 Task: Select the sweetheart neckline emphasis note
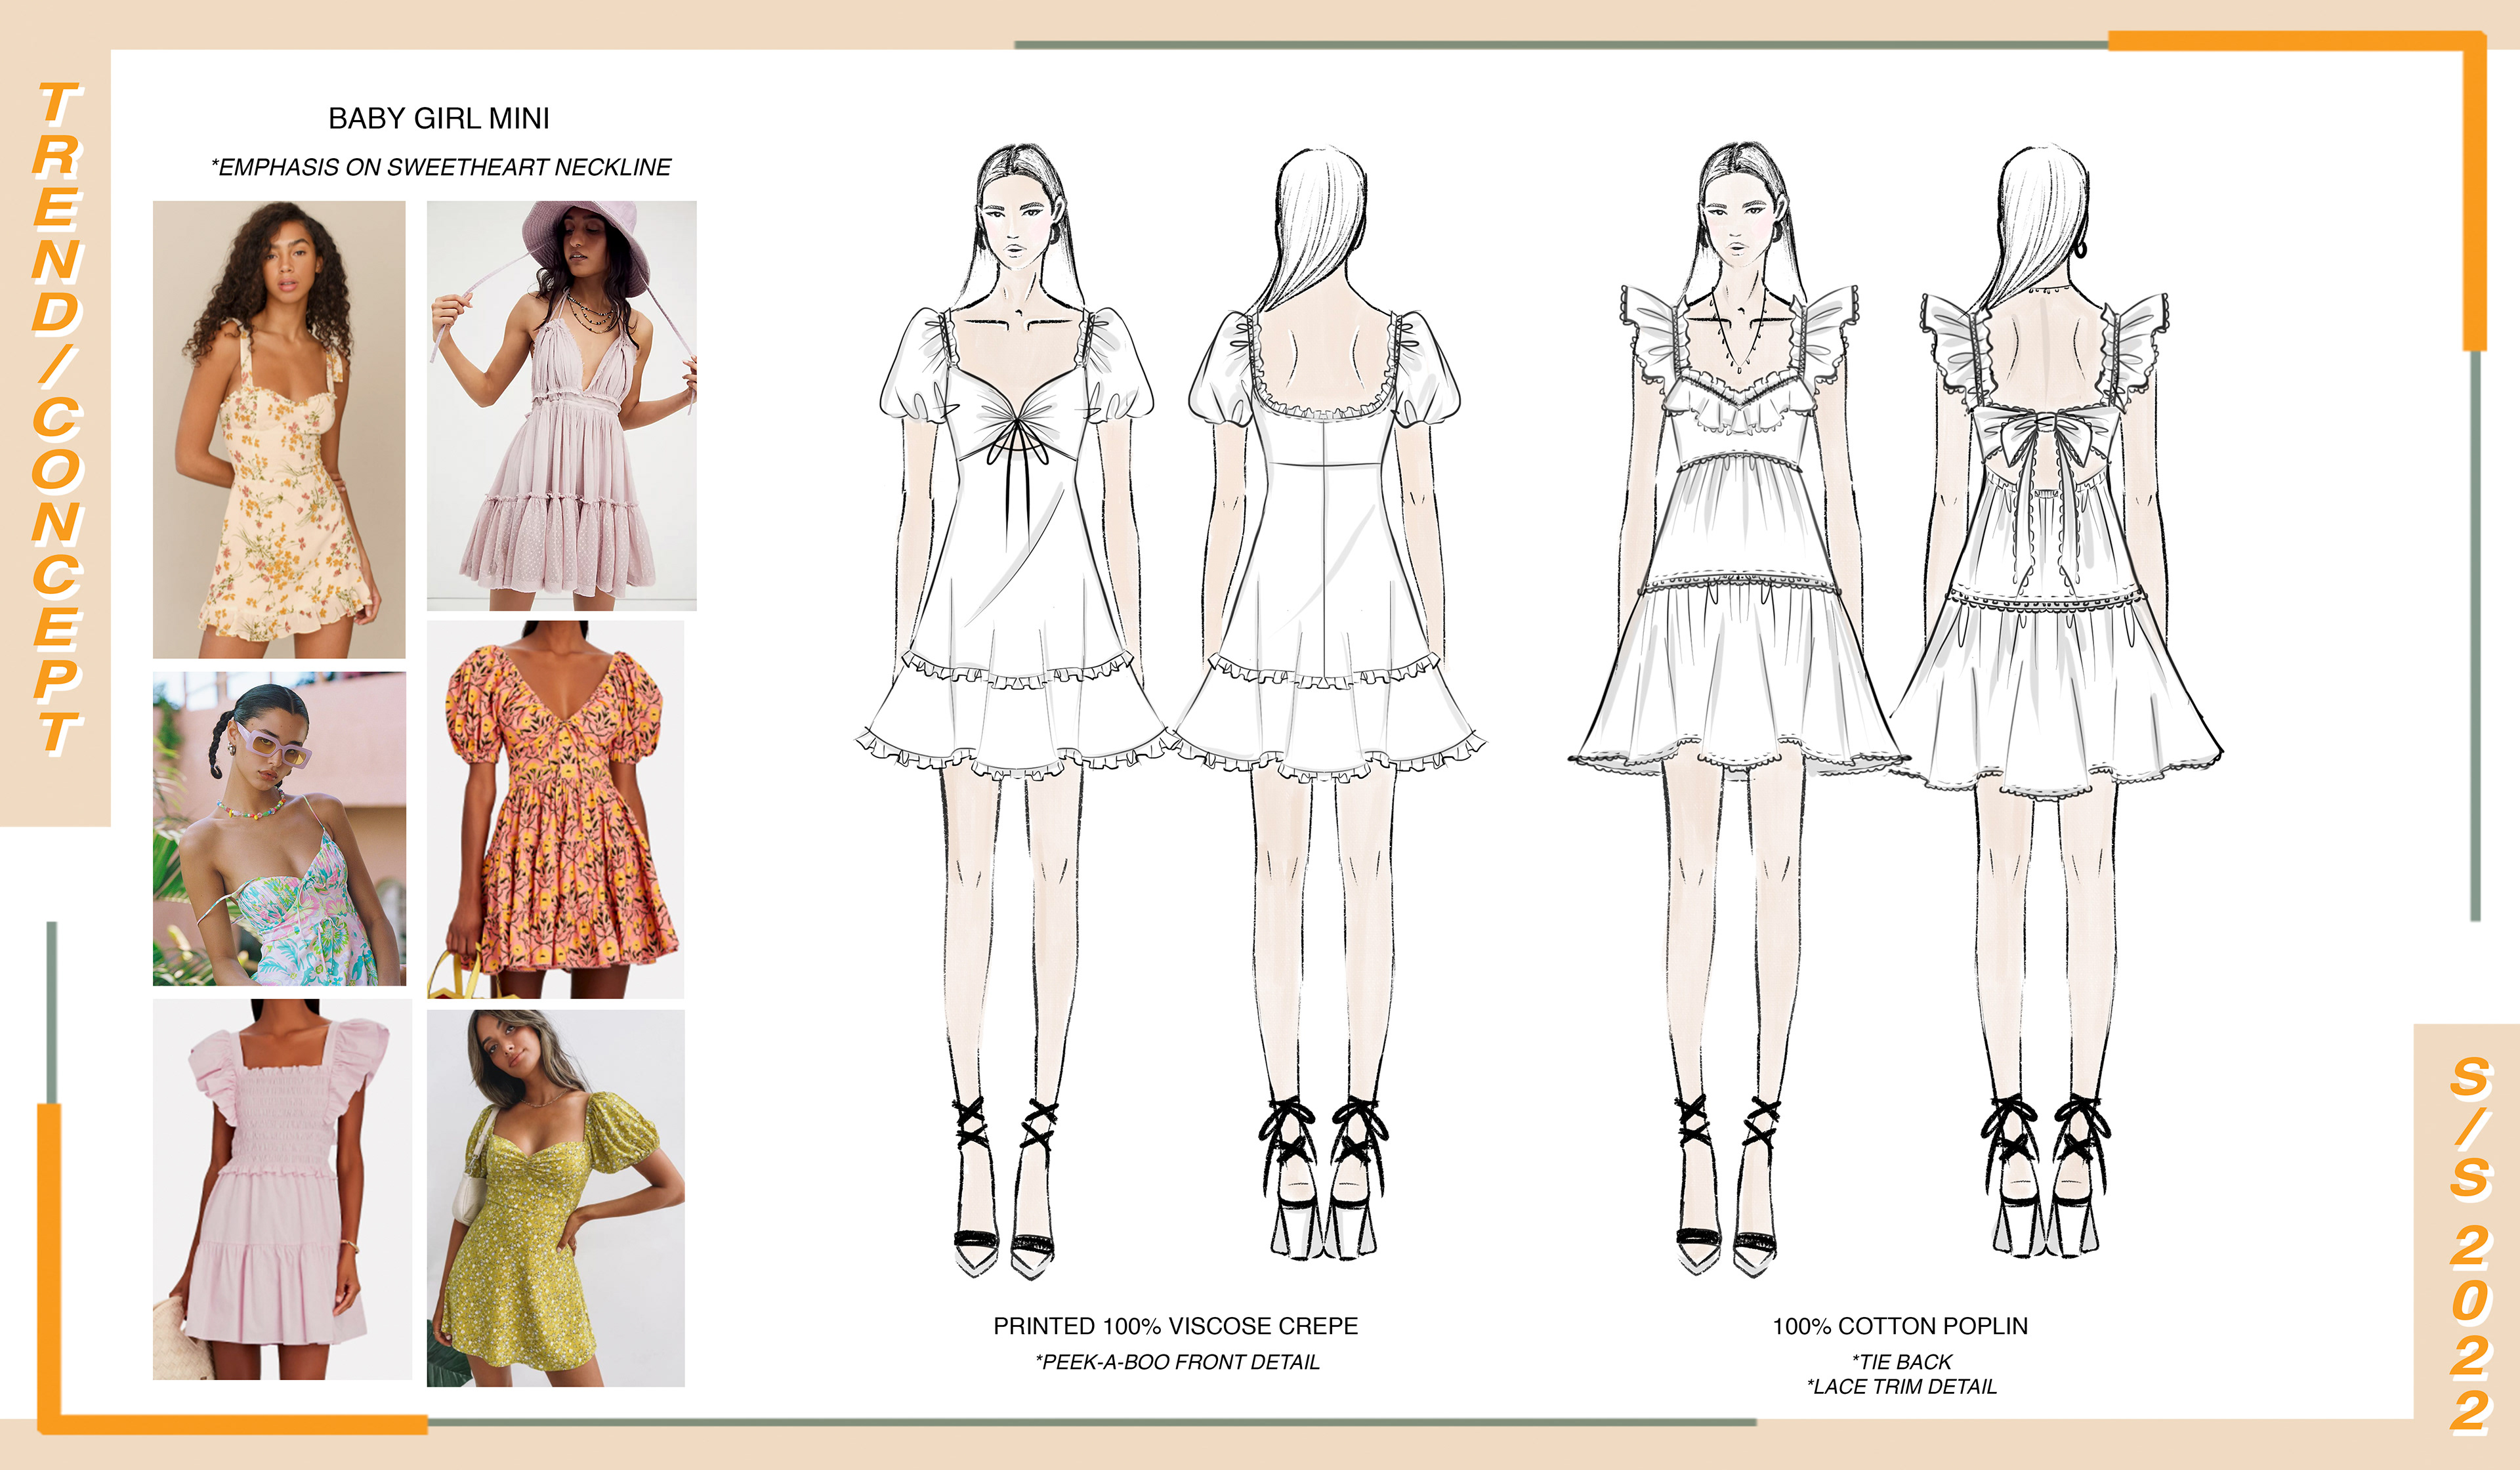click(441, 167)
